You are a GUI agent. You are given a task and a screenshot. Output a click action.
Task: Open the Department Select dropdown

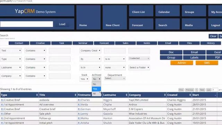(x=115, y=78)
